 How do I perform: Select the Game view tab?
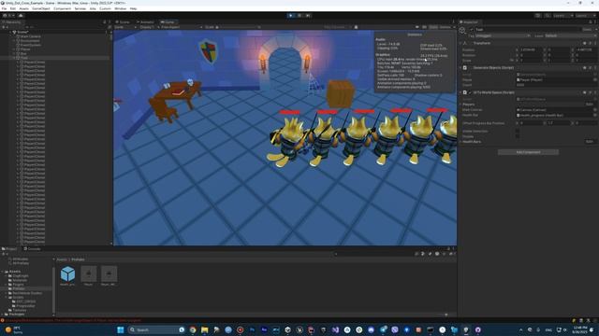point(168,22)
